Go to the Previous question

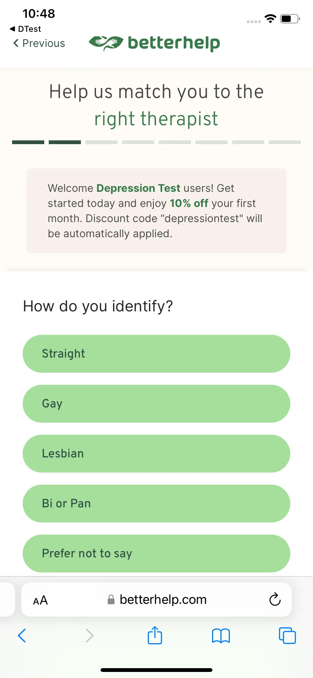coord(39,43)
